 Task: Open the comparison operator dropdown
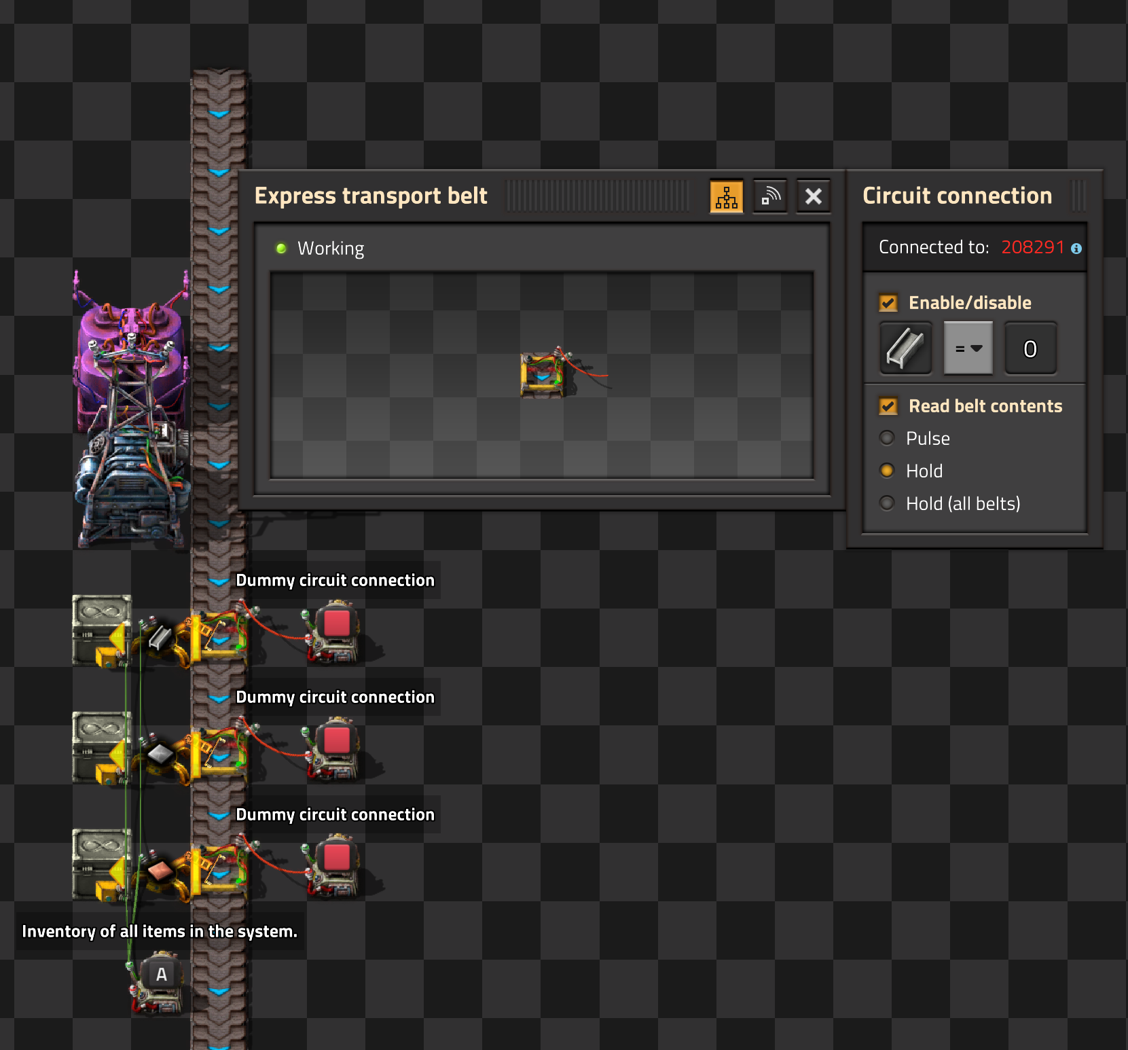click(968, 348)
